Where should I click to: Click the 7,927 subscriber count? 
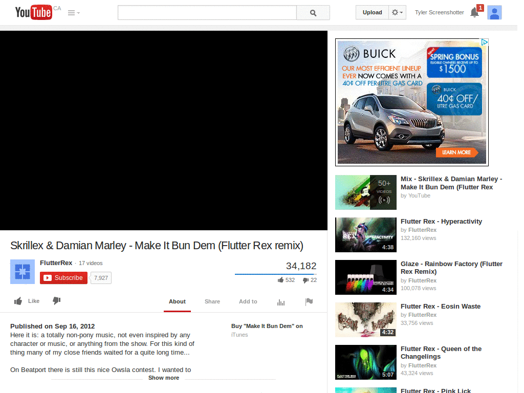101,278
